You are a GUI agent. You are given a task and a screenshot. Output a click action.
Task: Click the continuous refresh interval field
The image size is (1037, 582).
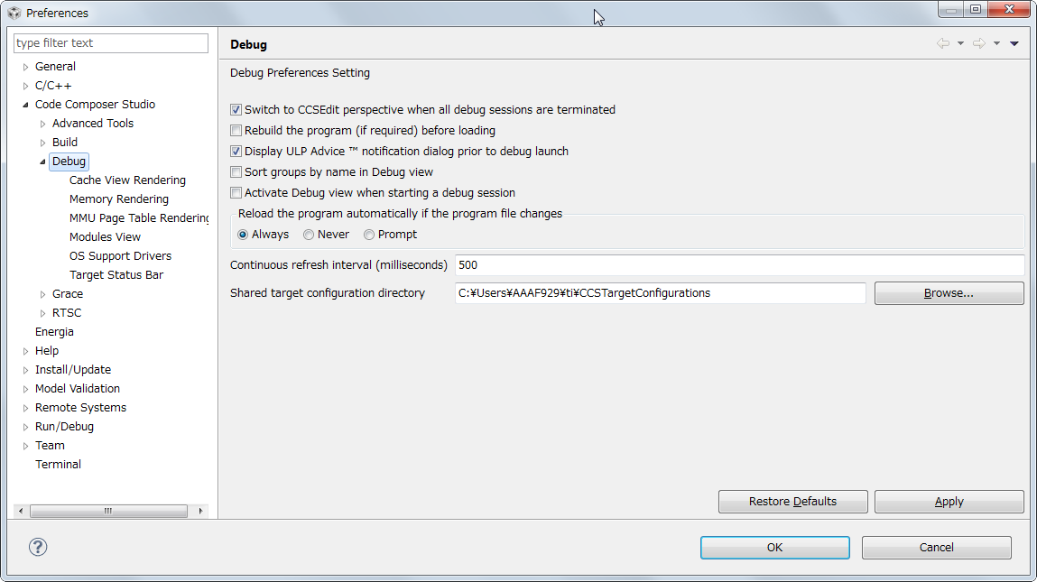click(x=739, y=265)
